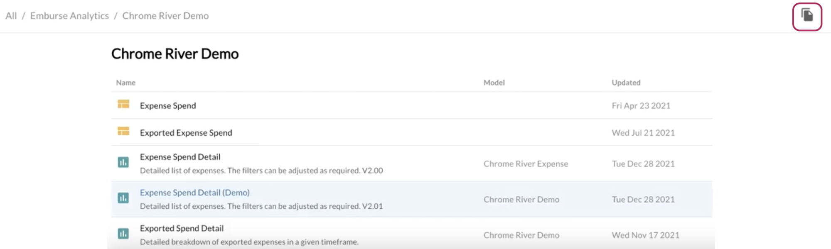Navigate to the All folders breadcrumb
831x249 pixels.
click(10, 15)
